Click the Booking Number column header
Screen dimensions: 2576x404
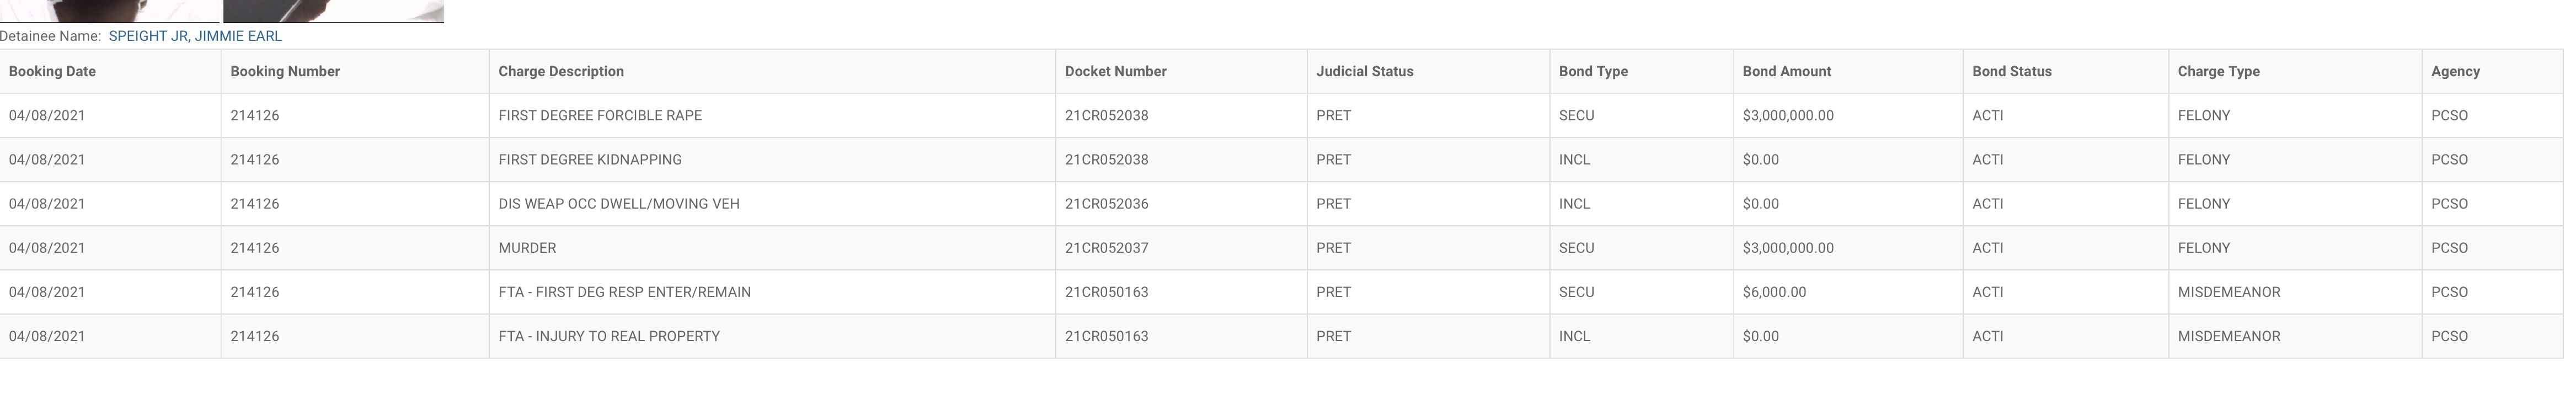[x=355, y=71]
